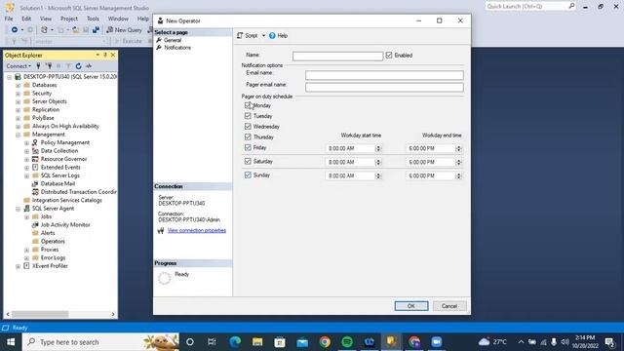Select Operators folder in Object Explorer

[x=53, y=241]
